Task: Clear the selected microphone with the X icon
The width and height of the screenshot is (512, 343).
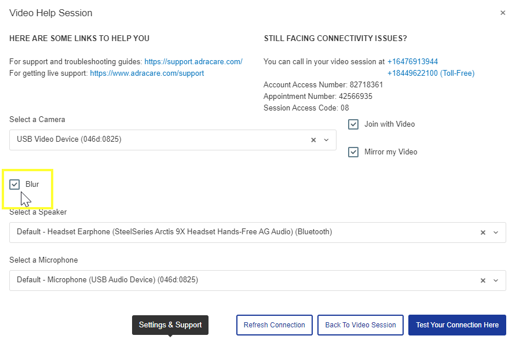Action: [483, 281]
